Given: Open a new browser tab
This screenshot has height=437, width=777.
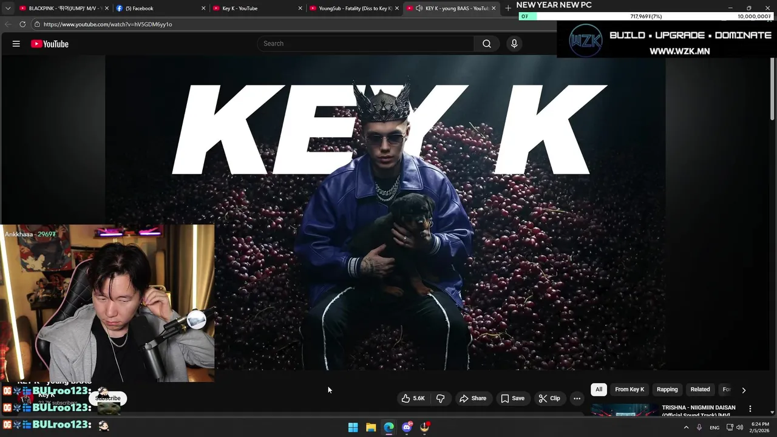Looking at the screenshot, I should click(x=508, y=8).
